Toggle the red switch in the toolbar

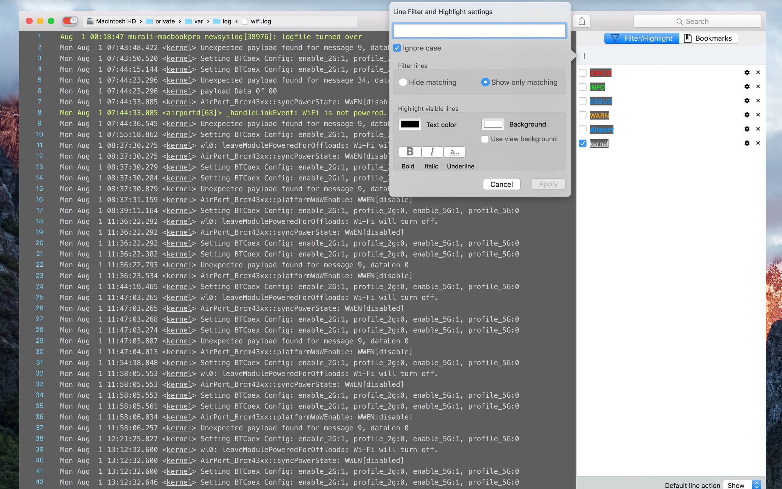(x=70, y=21)
